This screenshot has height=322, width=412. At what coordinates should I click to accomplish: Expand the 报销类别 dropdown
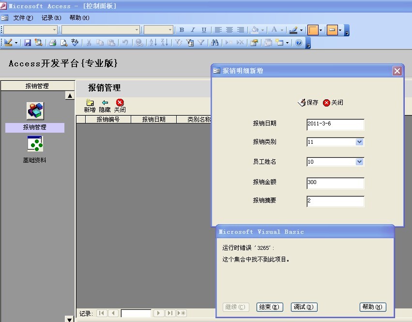pos(359,142)
